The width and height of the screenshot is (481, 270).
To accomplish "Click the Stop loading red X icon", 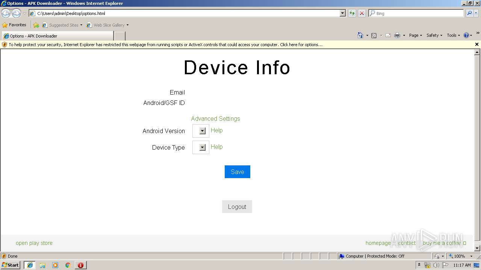I will coord(362,13).
